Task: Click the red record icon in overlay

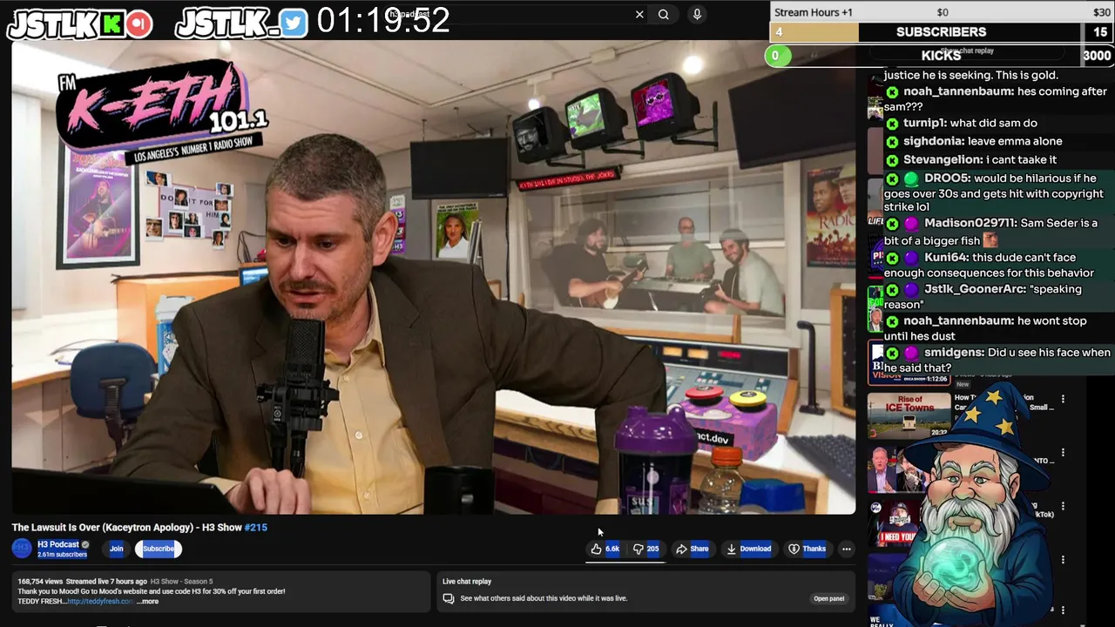Action: tap(139, 24)
